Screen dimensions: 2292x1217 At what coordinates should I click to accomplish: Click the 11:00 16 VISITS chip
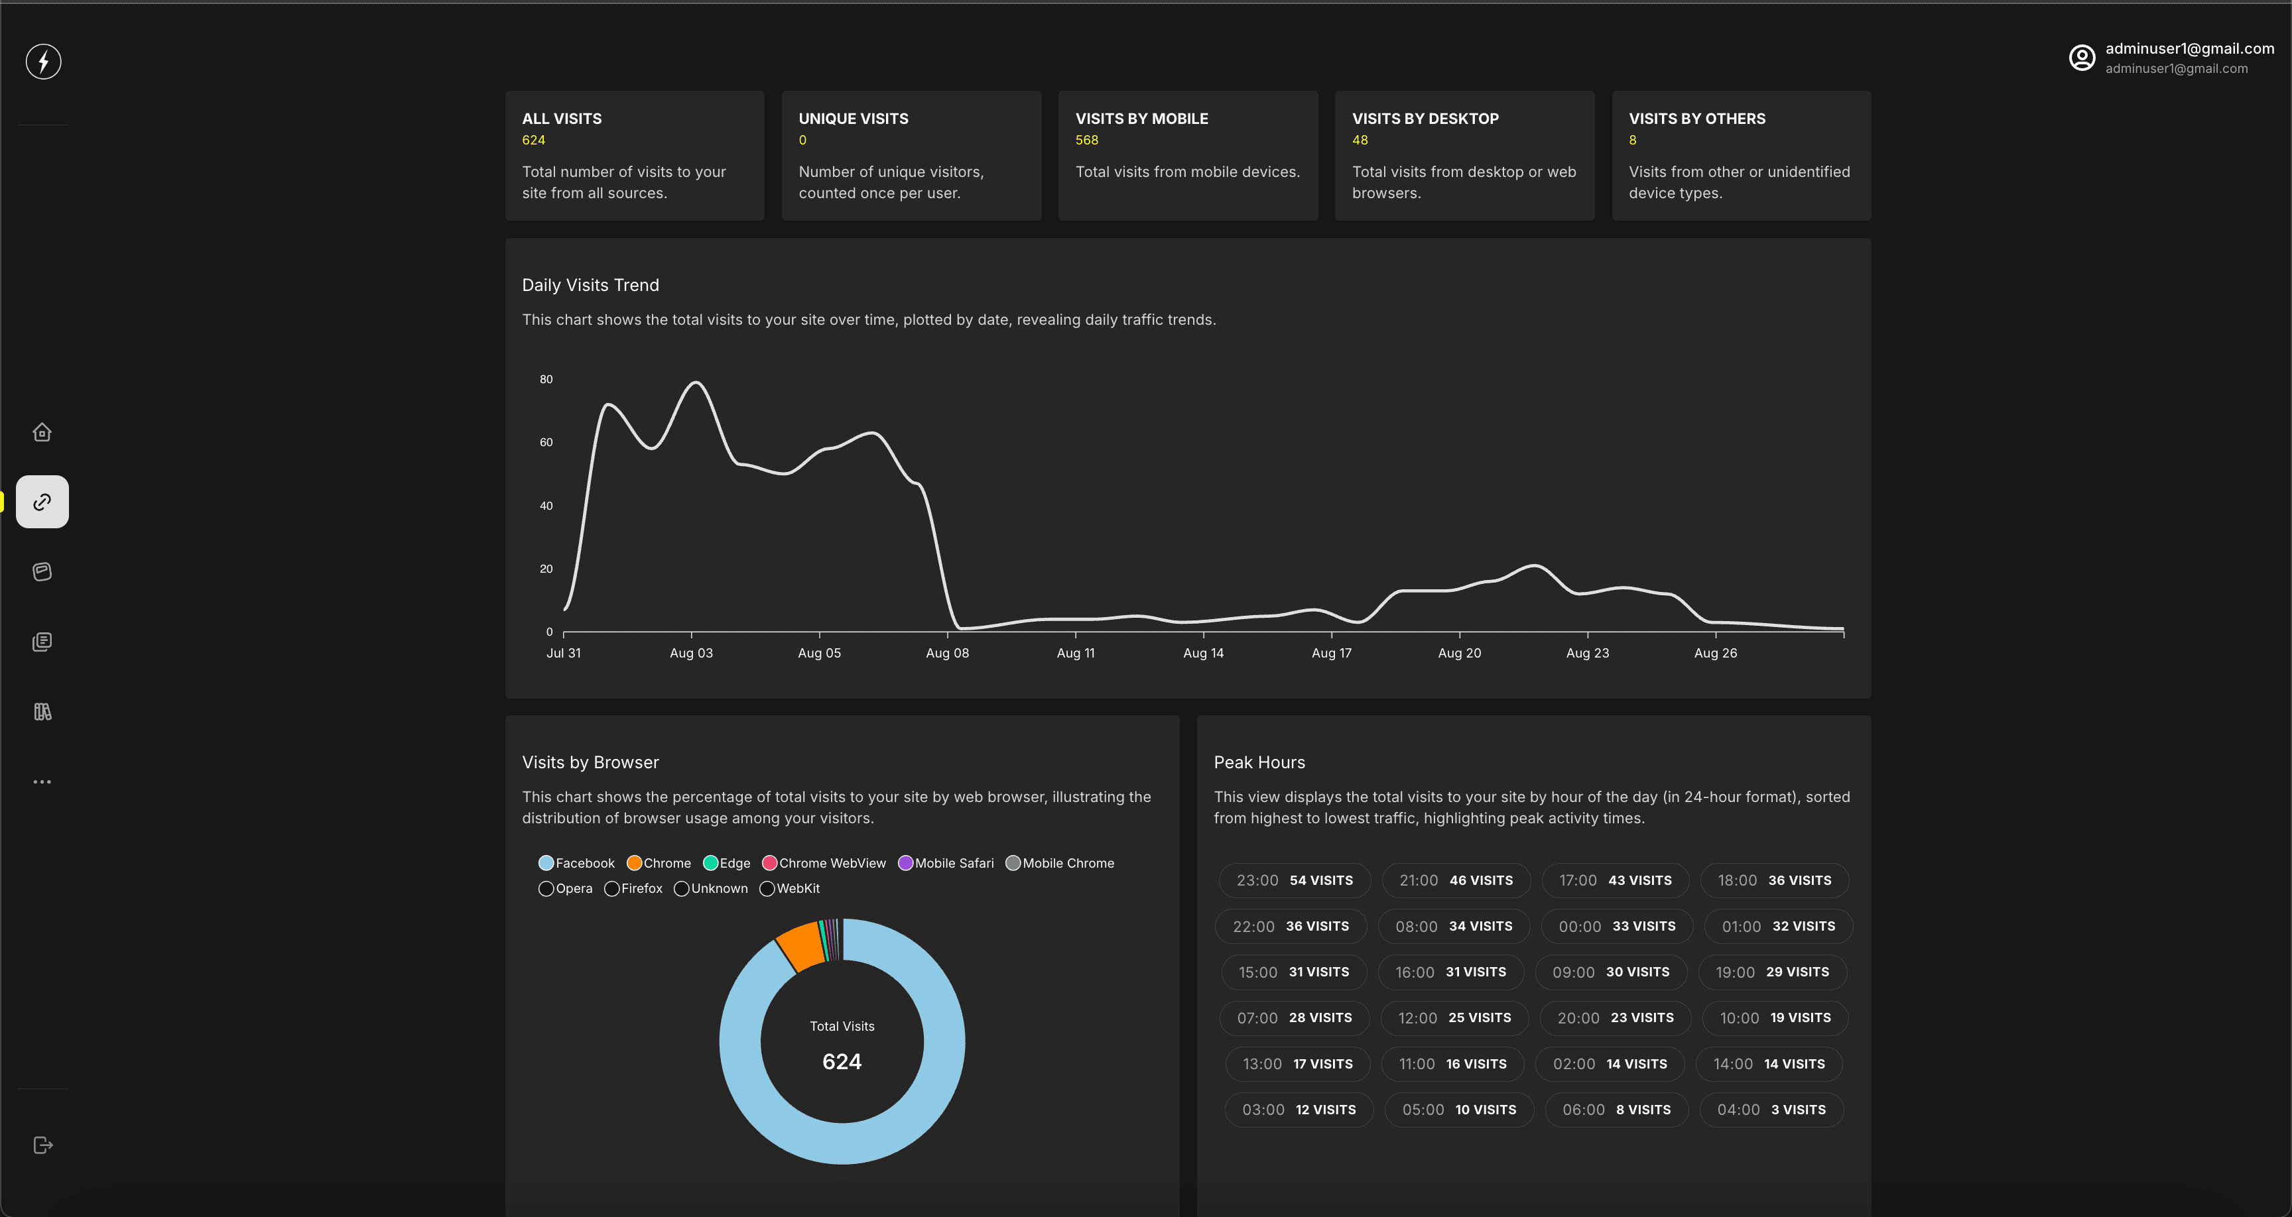1452,1065
